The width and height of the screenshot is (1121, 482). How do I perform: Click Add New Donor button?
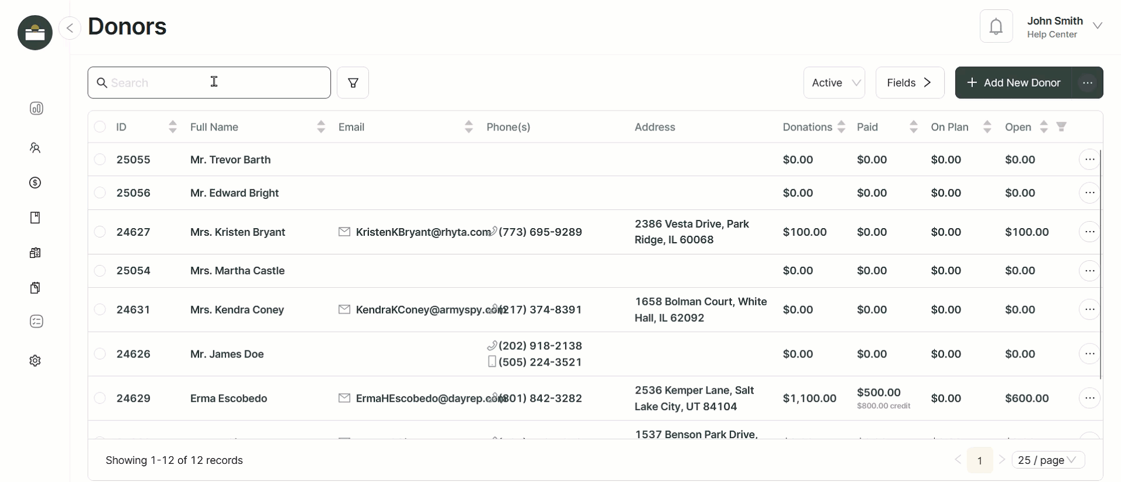(x=1014, y=82)
